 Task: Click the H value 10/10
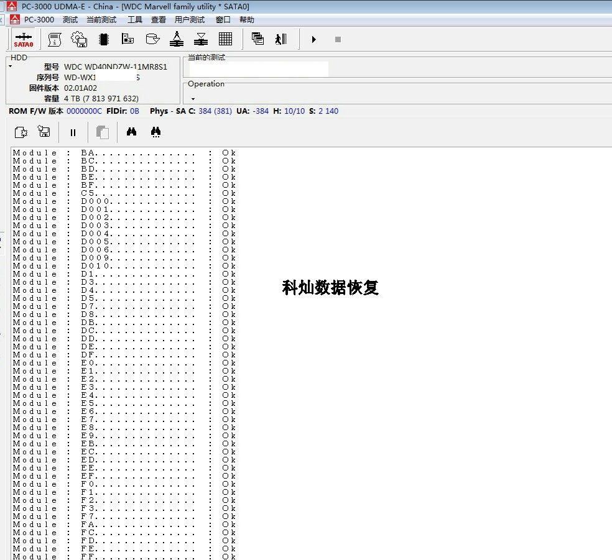295,111
